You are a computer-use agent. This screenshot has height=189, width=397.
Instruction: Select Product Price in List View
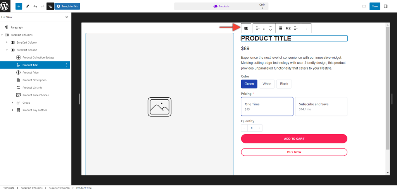click(x=30, y=72)
